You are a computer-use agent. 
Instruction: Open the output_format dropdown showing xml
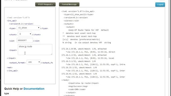pyautogui.click(x=34, y=62)
